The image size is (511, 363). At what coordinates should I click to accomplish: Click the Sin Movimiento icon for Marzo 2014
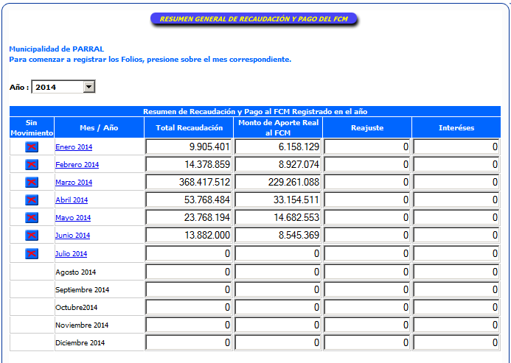coord(32,182)
